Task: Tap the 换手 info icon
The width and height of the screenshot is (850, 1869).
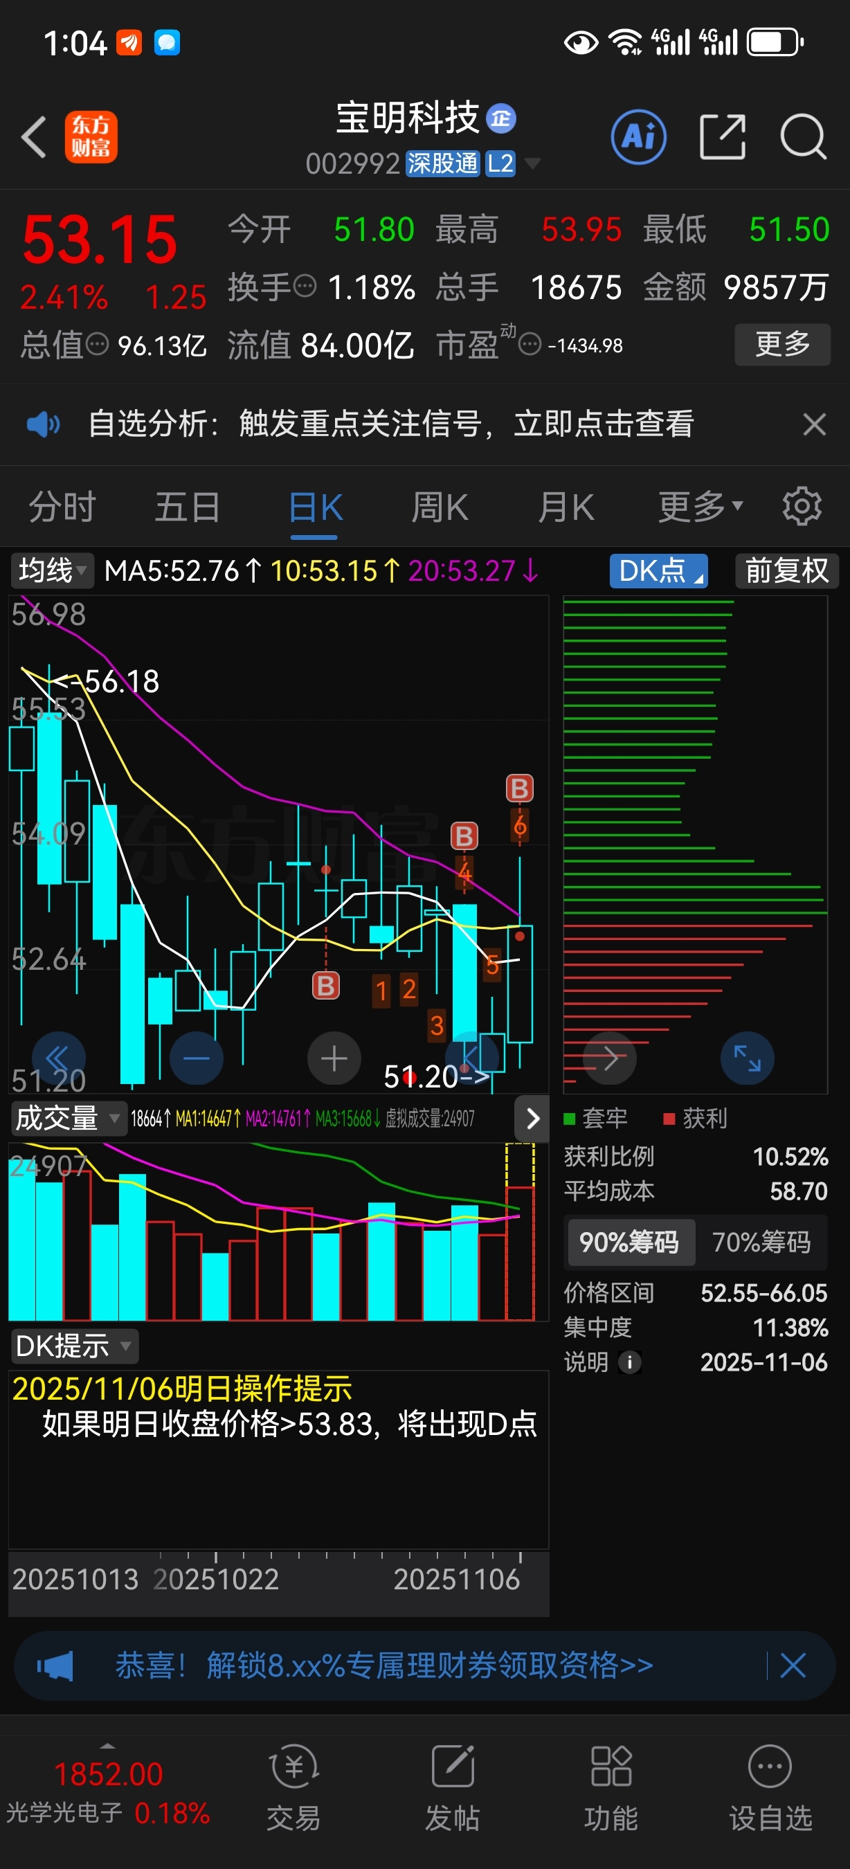Action: click(x=305, y=286)
